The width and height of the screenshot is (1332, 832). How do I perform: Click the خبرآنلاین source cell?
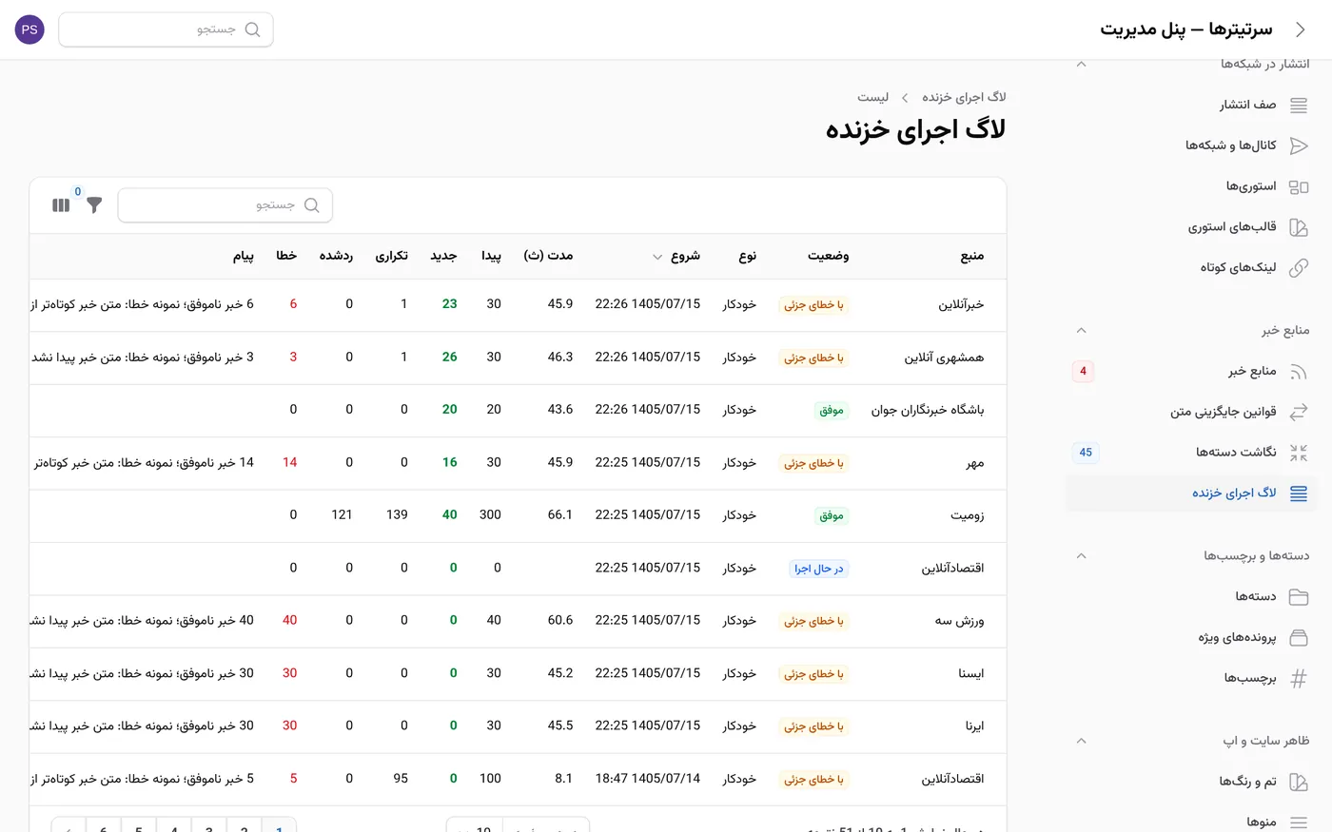coord(961,304)
